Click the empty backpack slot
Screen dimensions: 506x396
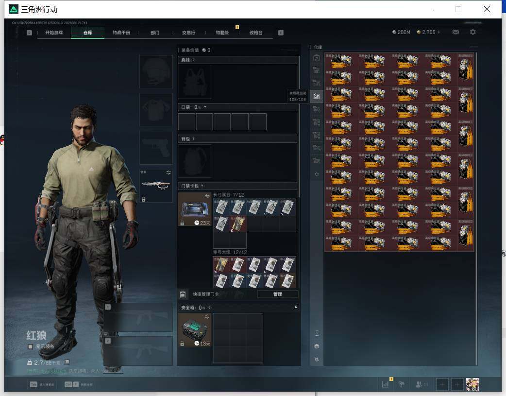(x=195, y=161)
